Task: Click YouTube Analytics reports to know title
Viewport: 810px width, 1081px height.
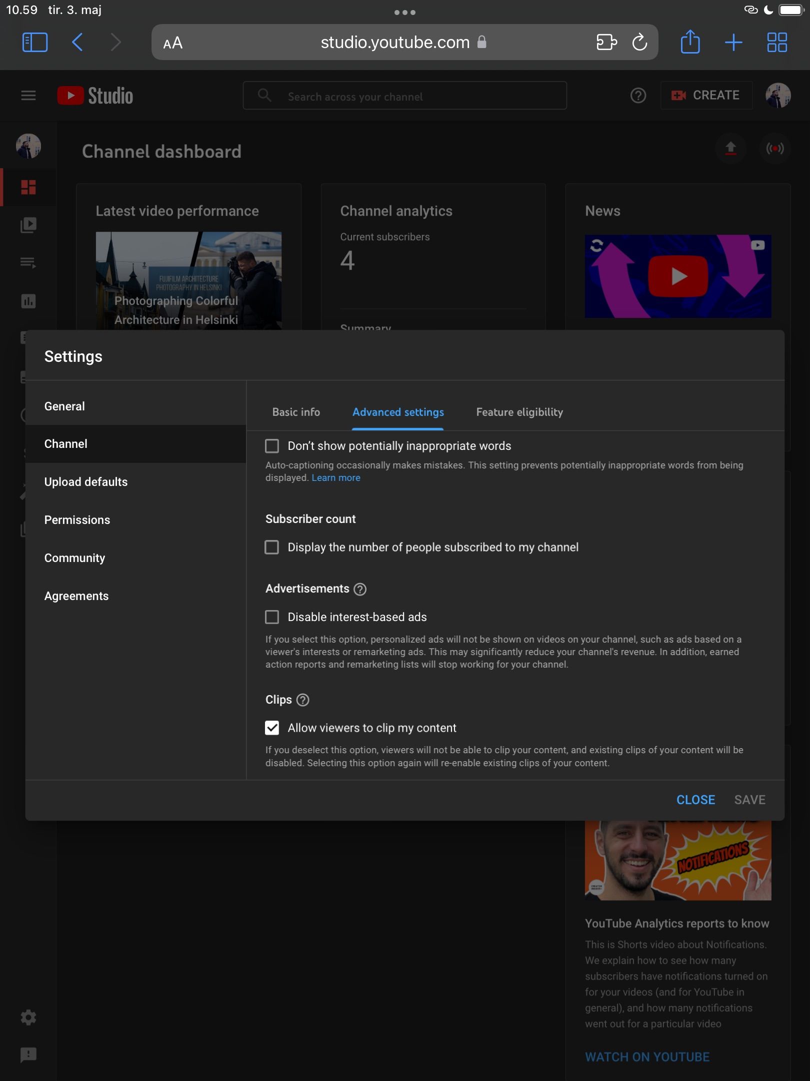Action: (x=677, y=924)
